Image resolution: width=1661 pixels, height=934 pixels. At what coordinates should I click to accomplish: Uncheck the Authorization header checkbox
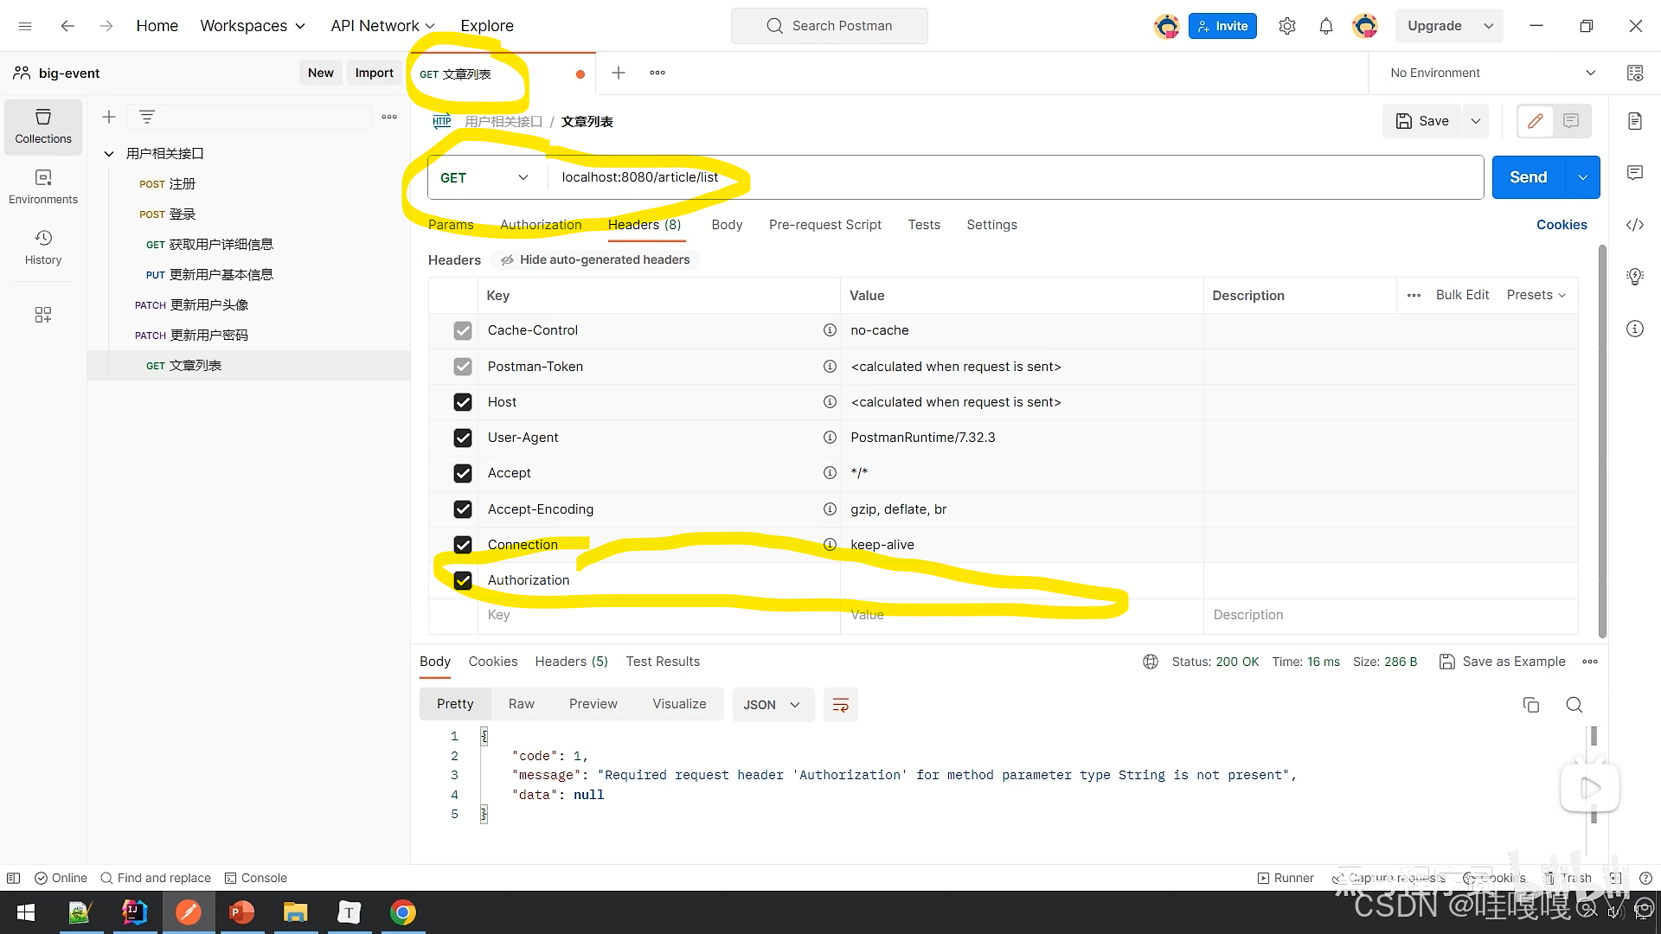pos(463,580)
